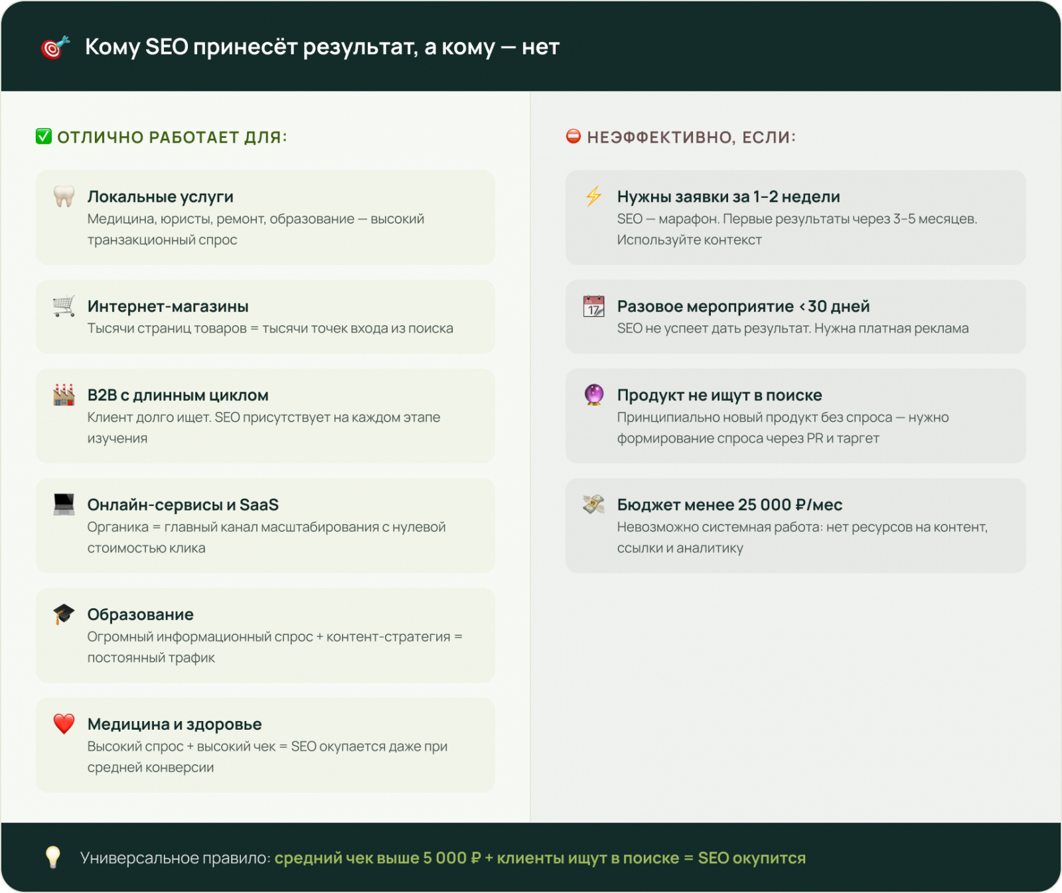Click the factory icon for B2B
This screenshot has width=1062, height=893.
point(64,395)
